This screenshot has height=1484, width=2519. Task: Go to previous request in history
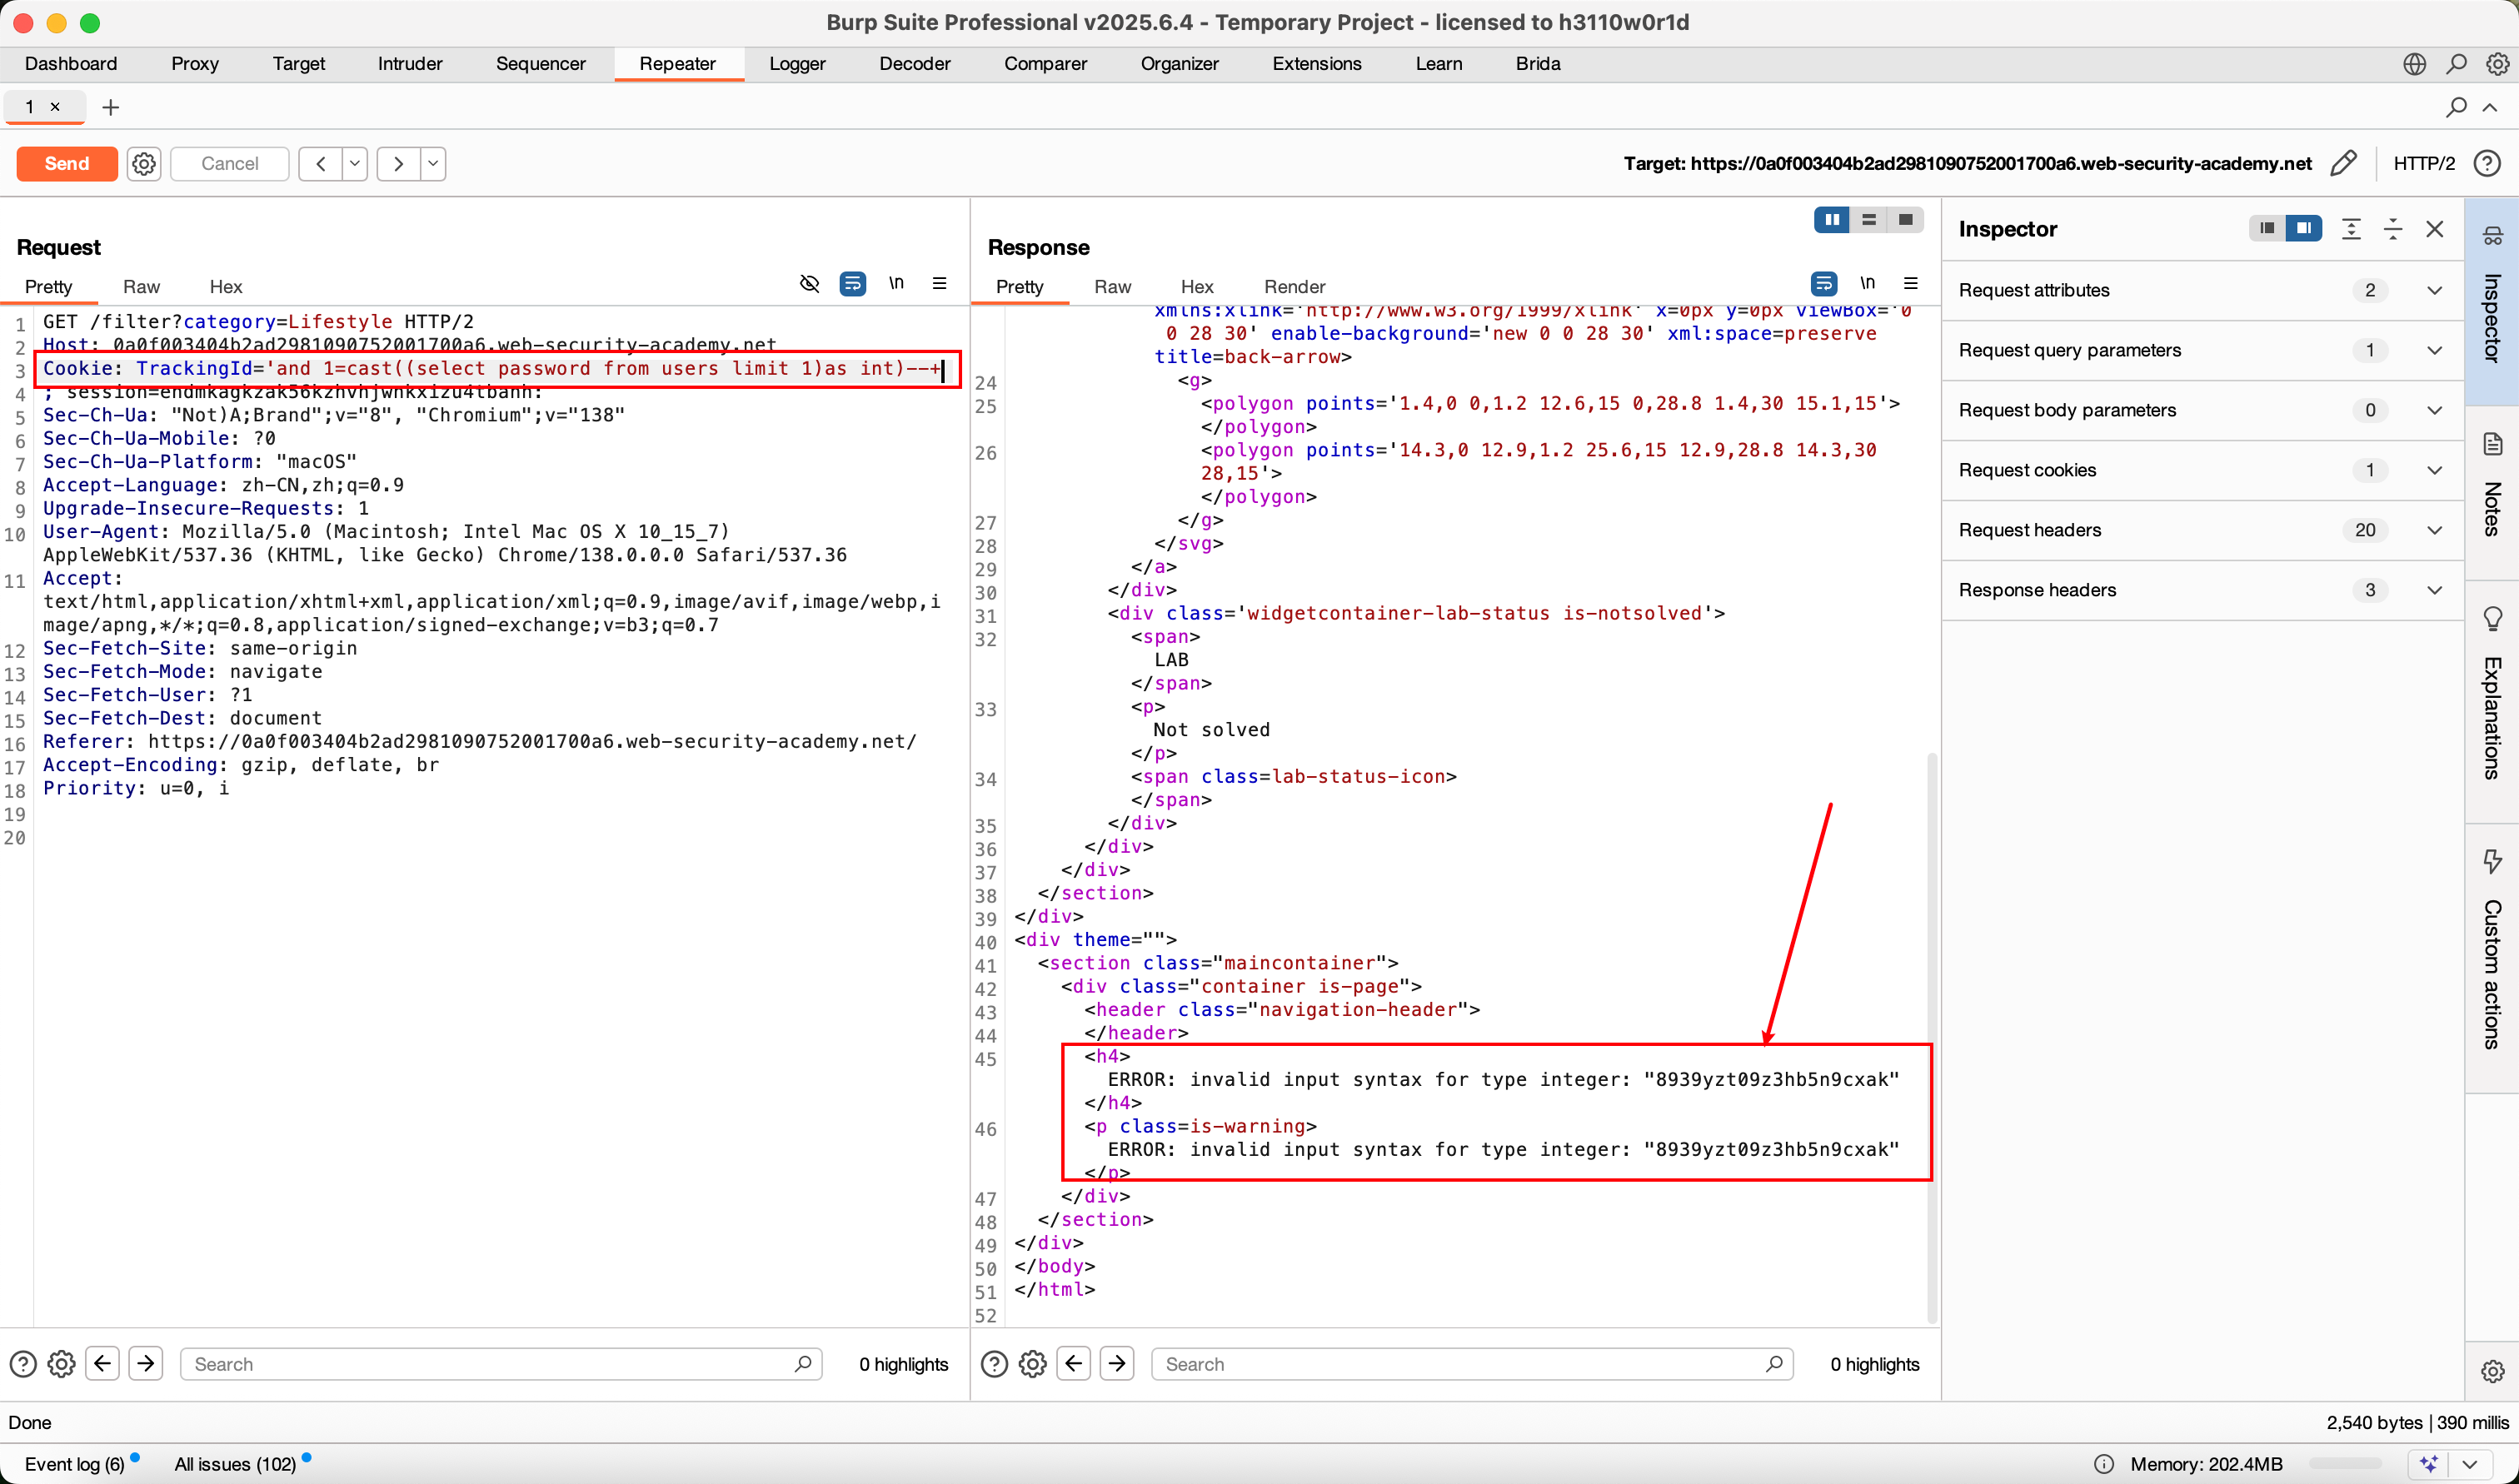[x=320, y=163]
